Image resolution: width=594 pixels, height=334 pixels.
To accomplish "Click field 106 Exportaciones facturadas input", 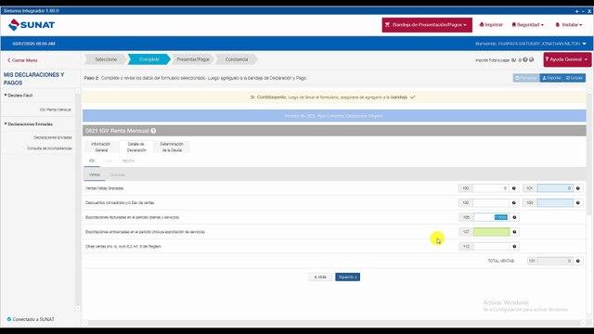I will point(491,217).
